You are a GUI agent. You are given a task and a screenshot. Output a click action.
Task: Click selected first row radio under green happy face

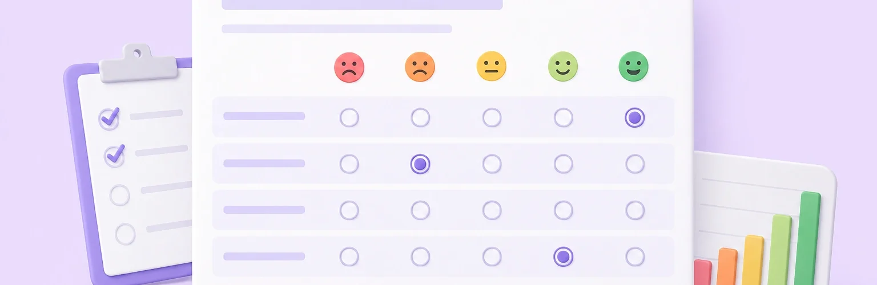[x=634, y=117]
